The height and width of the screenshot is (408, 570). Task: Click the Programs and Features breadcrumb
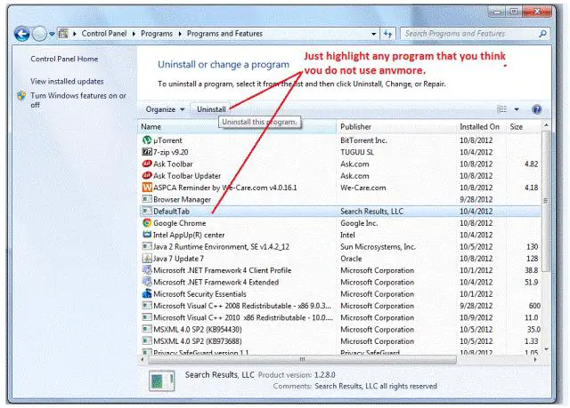pyautogui.click(x=224, y=34)
